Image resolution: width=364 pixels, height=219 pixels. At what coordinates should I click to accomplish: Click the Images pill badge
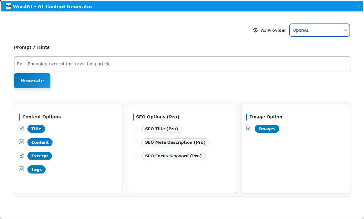(267, 129)
